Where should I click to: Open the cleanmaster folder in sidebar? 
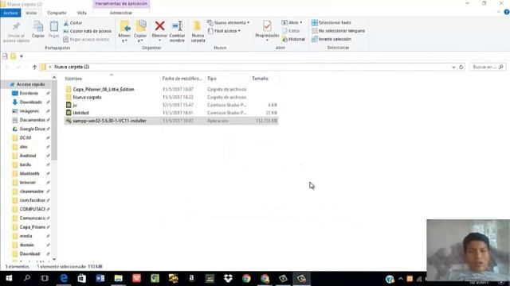point(31,191)
